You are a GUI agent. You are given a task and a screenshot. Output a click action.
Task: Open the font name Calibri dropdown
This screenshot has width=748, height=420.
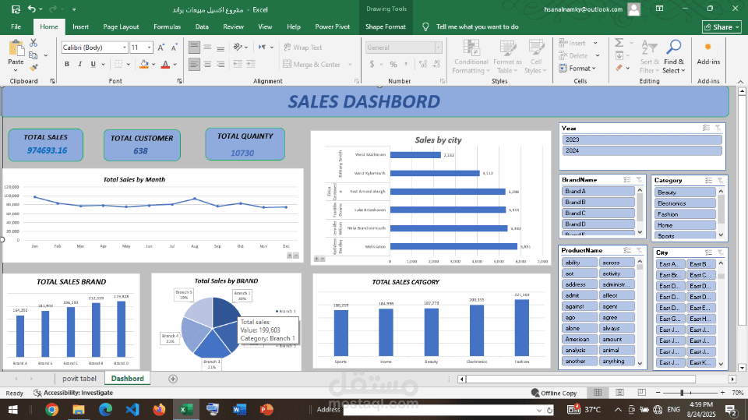[x=125, y=48]
